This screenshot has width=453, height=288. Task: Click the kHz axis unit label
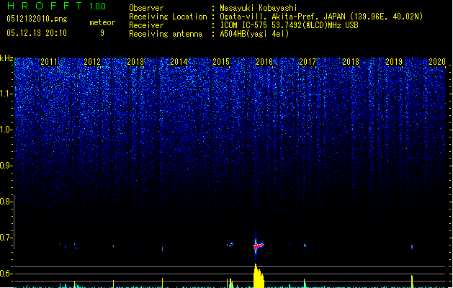pyautogui.click(x=6, y=58)
